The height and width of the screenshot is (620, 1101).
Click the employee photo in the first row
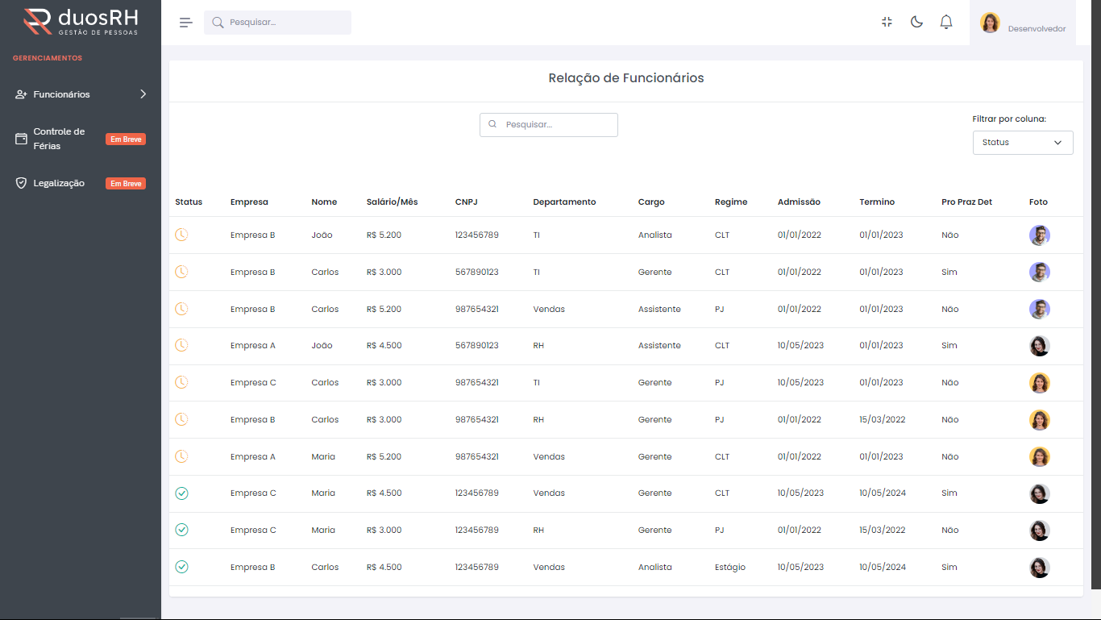[1039, 235]
